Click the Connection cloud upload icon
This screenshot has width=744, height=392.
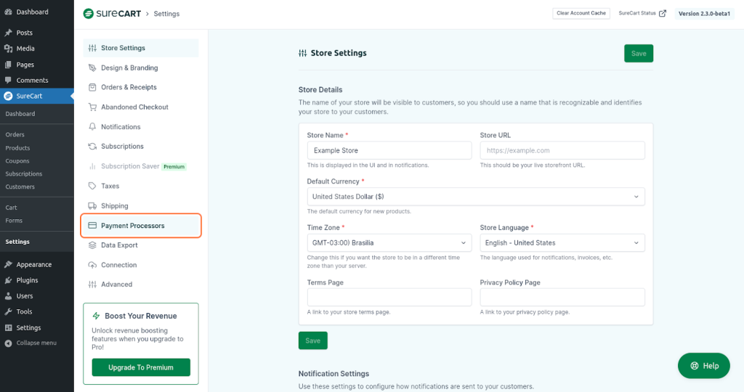coord(92,265)
